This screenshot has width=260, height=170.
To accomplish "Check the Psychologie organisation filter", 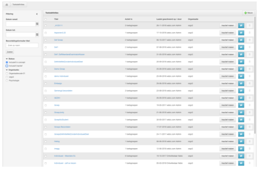I will pos(7,81).
